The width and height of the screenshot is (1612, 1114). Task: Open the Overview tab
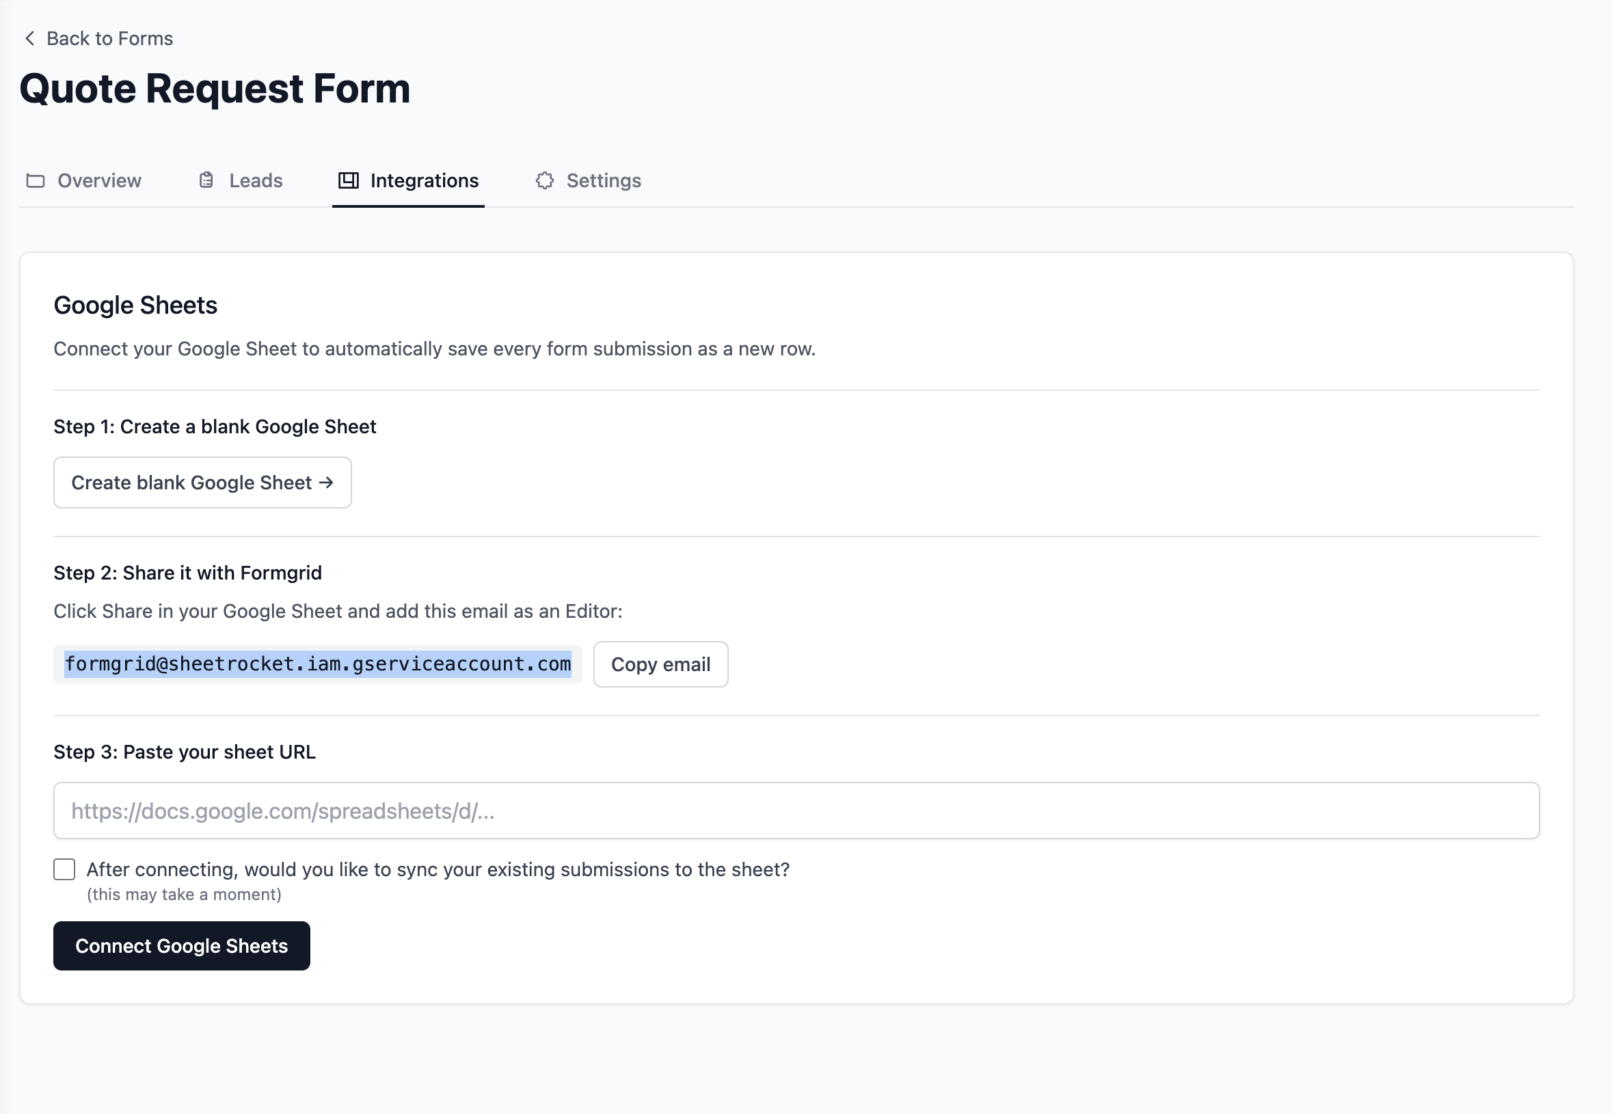(x=84, y=181)
